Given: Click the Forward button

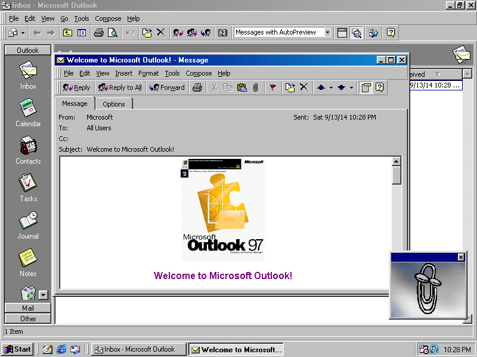Looking at the screenshot, I should 167,87.
